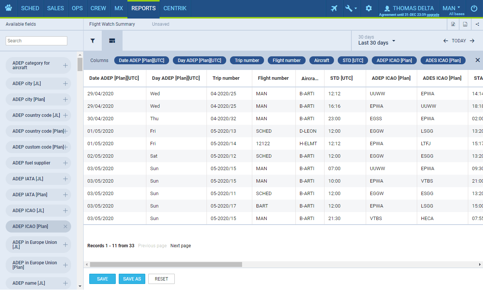The width and height of the screenshot is (483, 290).
Task: Export report to Excel icon
Action: 453,24
